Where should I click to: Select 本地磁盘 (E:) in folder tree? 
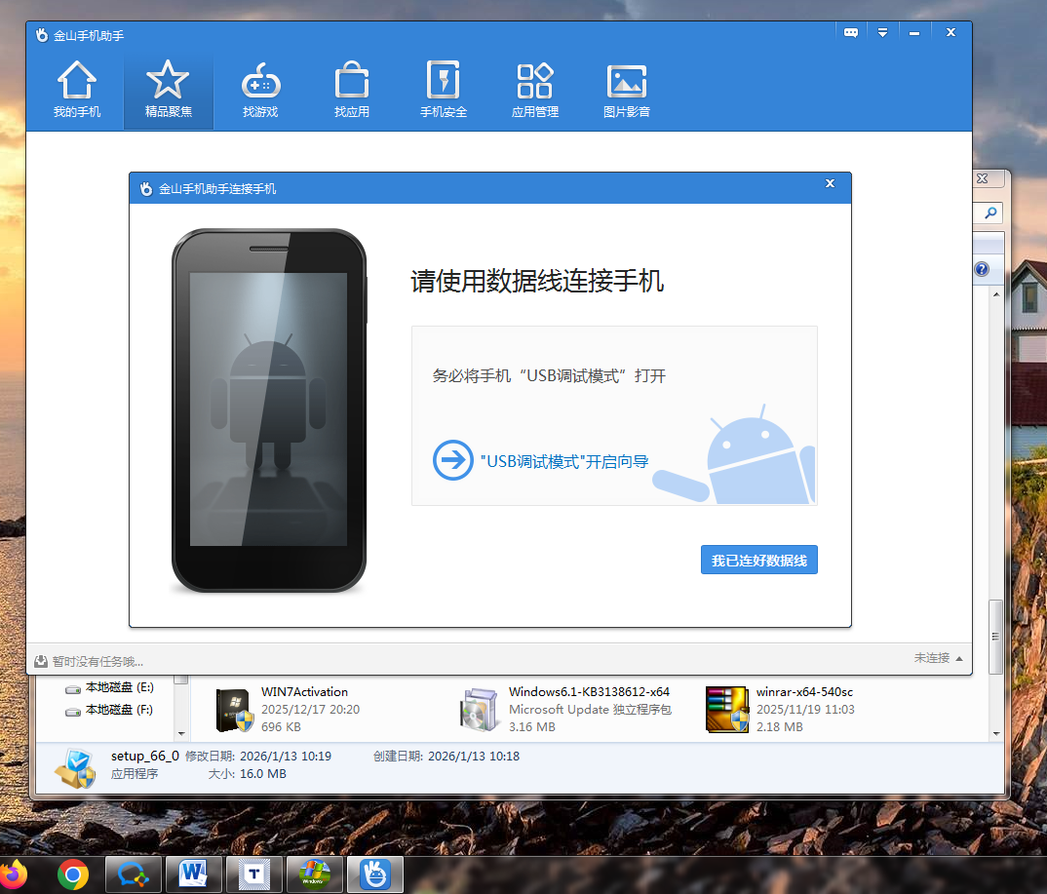pos(118,687)
